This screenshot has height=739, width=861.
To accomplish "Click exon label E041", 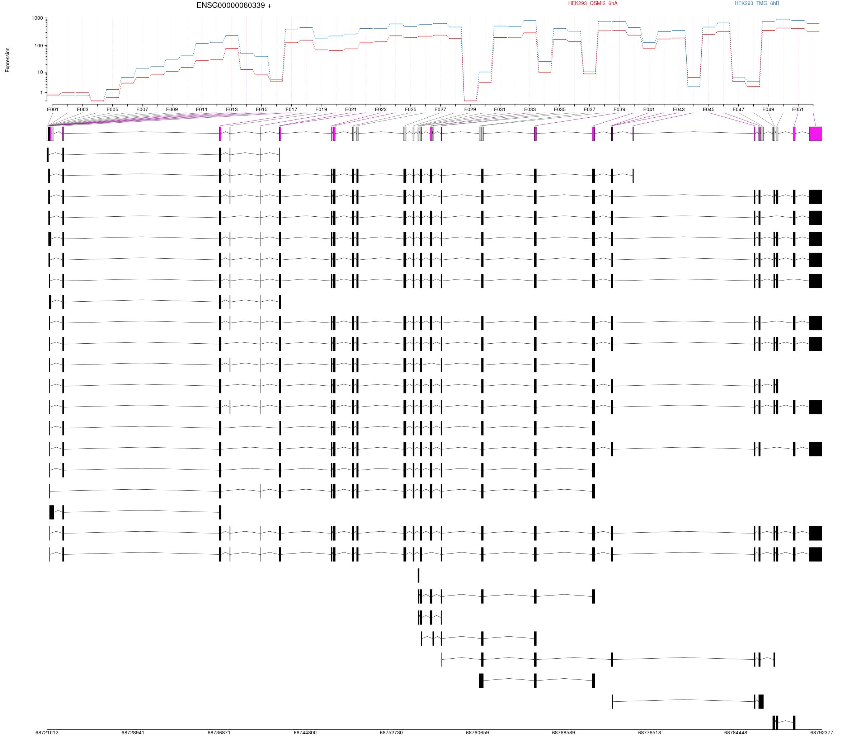I will pos(649,110).
